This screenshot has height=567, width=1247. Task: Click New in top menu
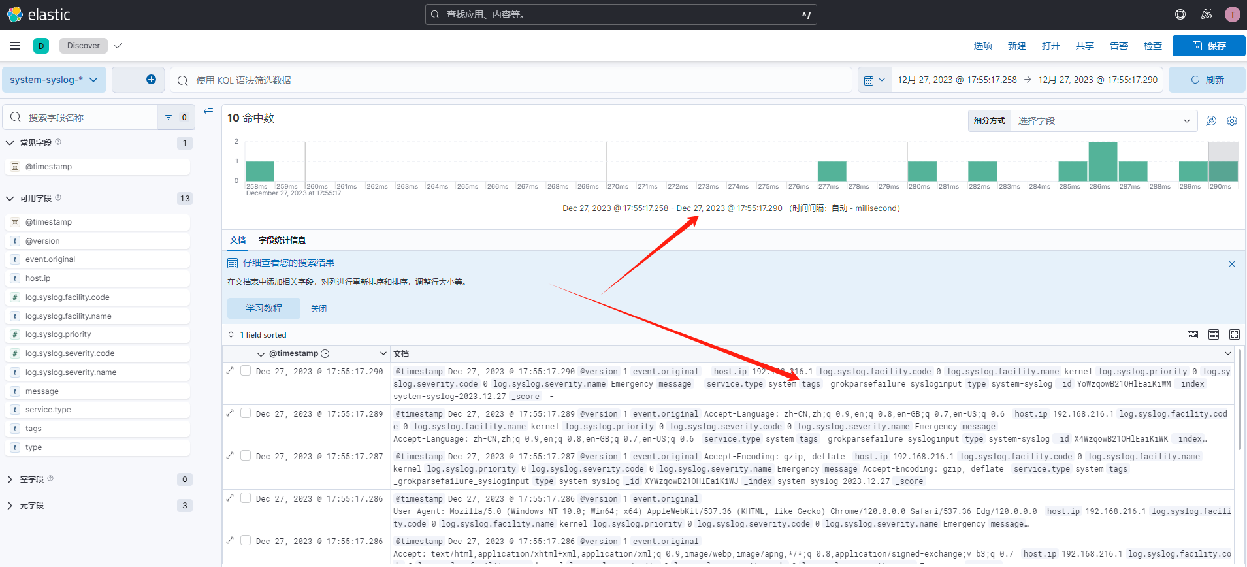point(1017,46)
